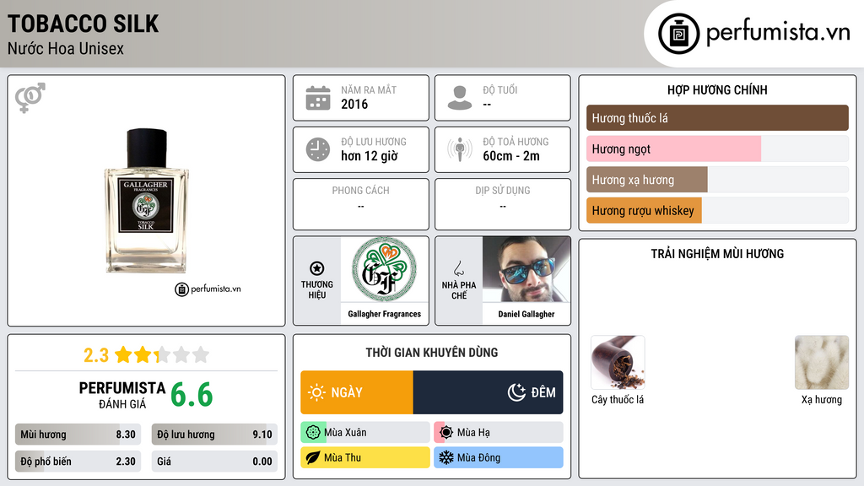
Task: Click the moon icon in the Đêm bar
Action: point(517,392)
